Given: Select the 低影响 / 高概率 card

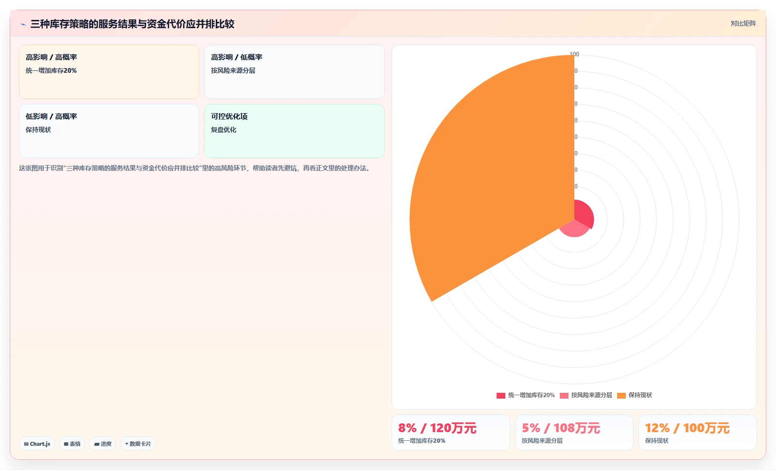Looking at the screenshot, I should [109, 131].
